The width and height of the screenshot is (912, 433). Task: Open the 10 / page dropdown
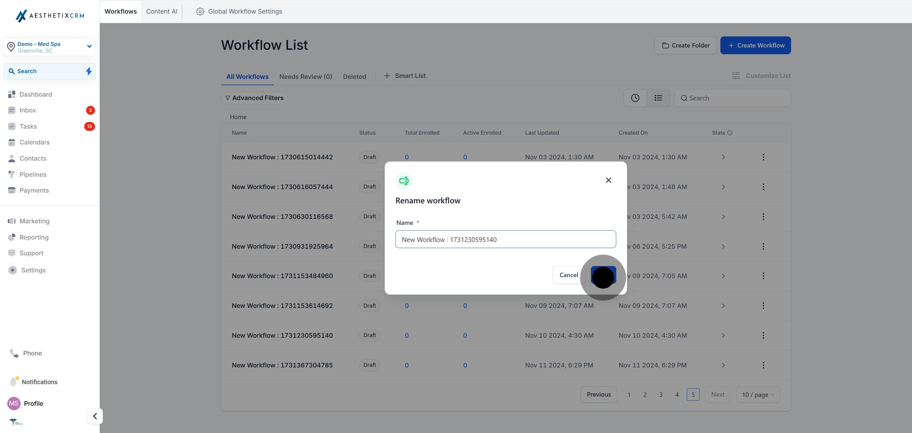click(x=758, y=394)
